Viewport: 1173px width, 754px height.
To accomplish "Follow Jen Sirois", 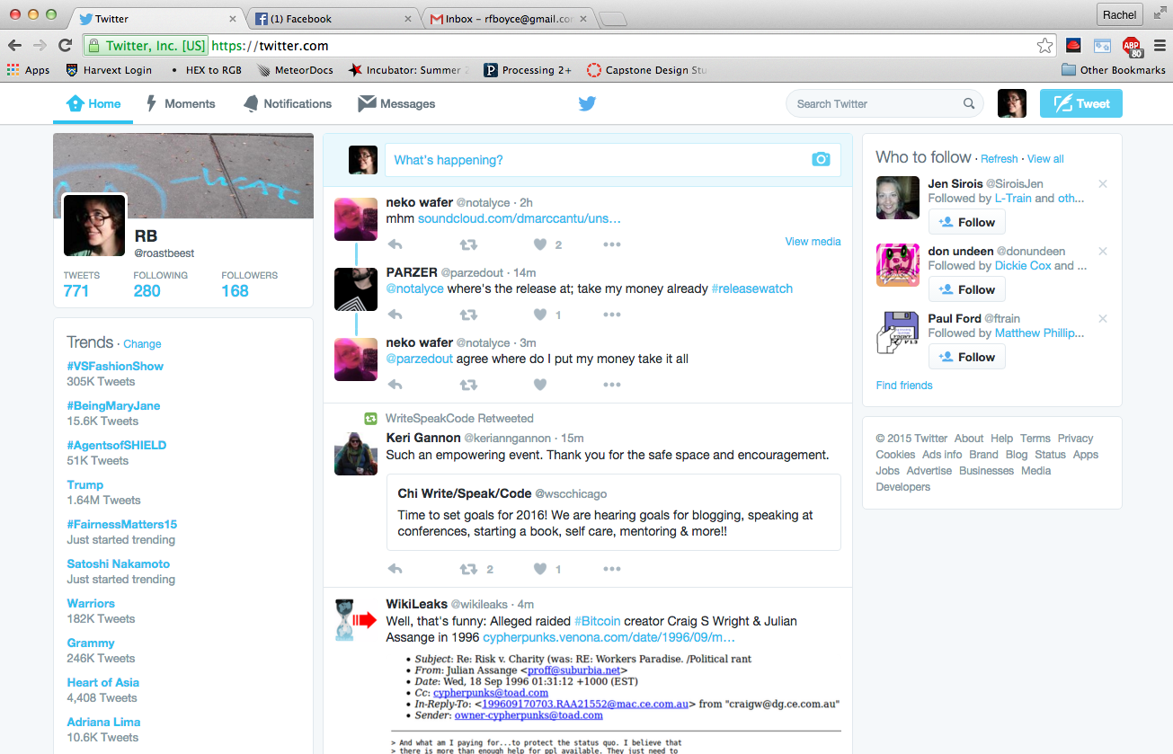I will click(967, 222).
